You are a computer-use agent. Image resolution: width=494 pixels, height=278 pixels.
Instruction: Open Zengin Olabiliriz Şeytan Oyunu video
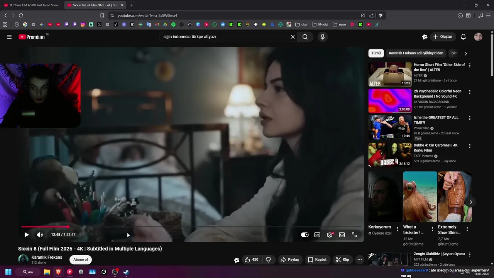coord(439,254)
